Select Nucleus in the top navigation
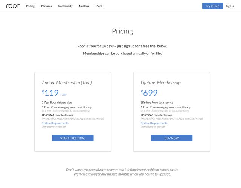241x188 pixels. 84,6
